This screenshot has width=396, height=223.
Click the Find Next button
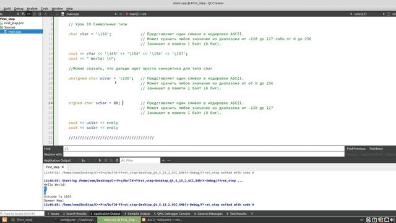376,149
